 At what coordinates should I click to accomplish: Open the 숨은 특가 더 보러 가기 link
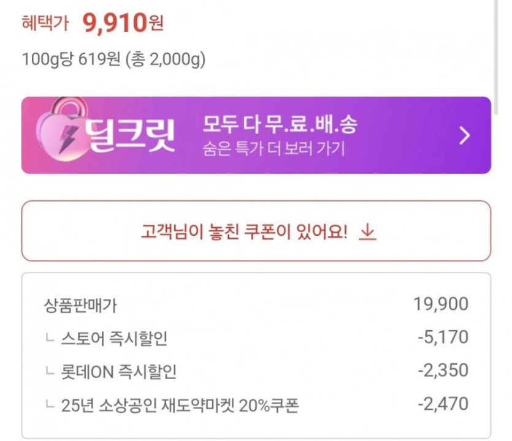pyautogui.click(x=273, y=149)
